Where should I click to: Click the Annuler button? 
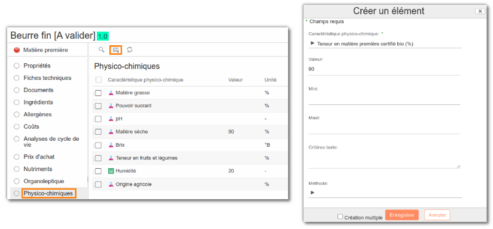click(x=437, y=215)
